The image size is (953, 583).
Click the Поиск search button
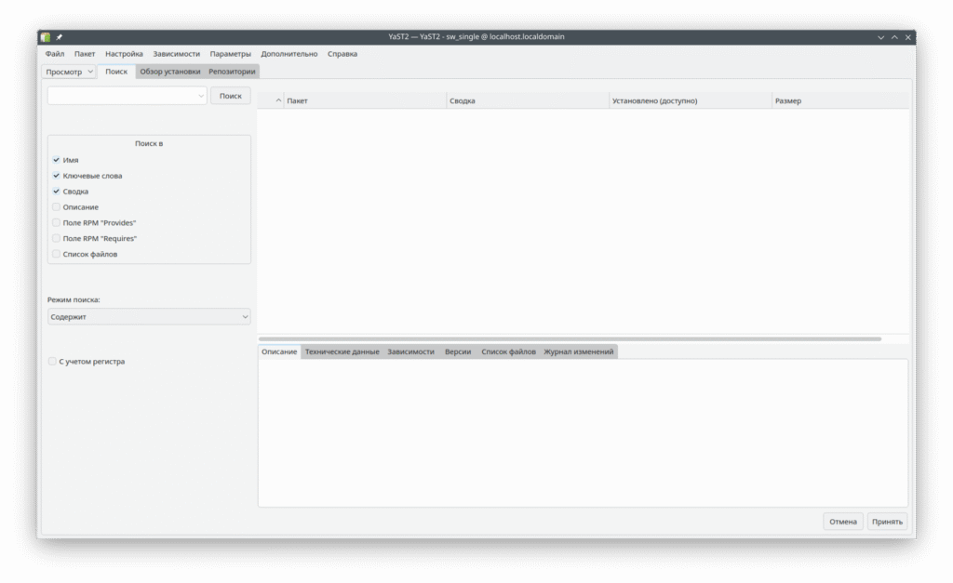click(231, 96)
